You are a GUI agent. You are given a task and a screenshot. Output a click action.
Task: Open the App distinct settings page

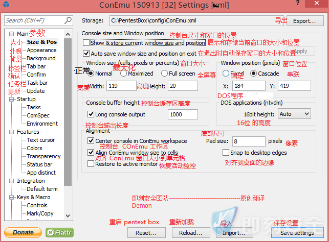coord(41,173)
